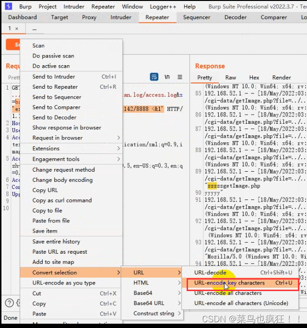The height and width of the screenshot is (328, 307).
Task: Choose URL-encode all characters
Action: (240, 293)
